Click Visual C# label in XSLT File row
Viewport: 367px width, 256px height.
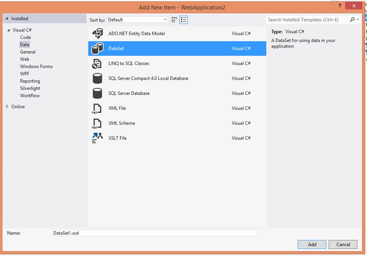pos(241,138)
